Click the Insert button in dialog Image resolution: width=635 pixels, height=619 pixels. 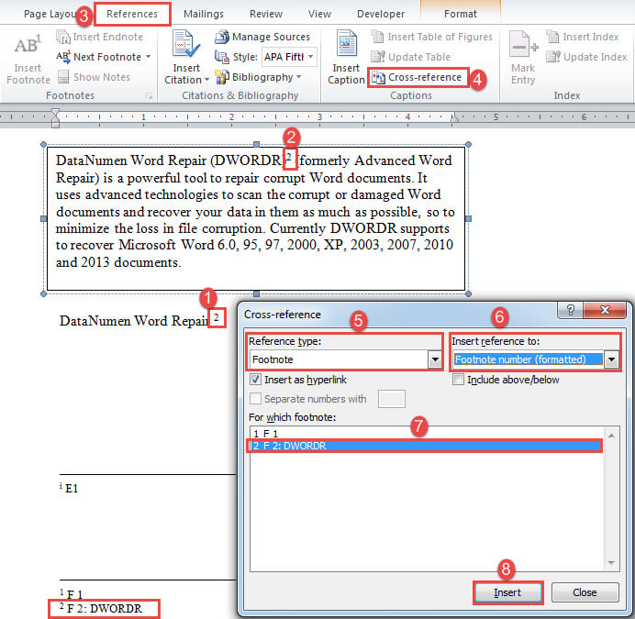[507, 592]
